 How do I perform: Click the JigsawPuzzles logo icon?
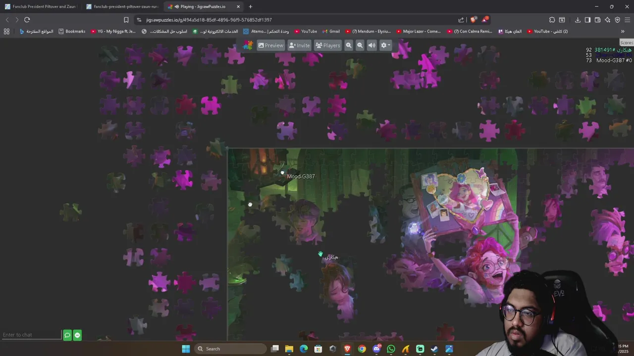pos(248,45)
